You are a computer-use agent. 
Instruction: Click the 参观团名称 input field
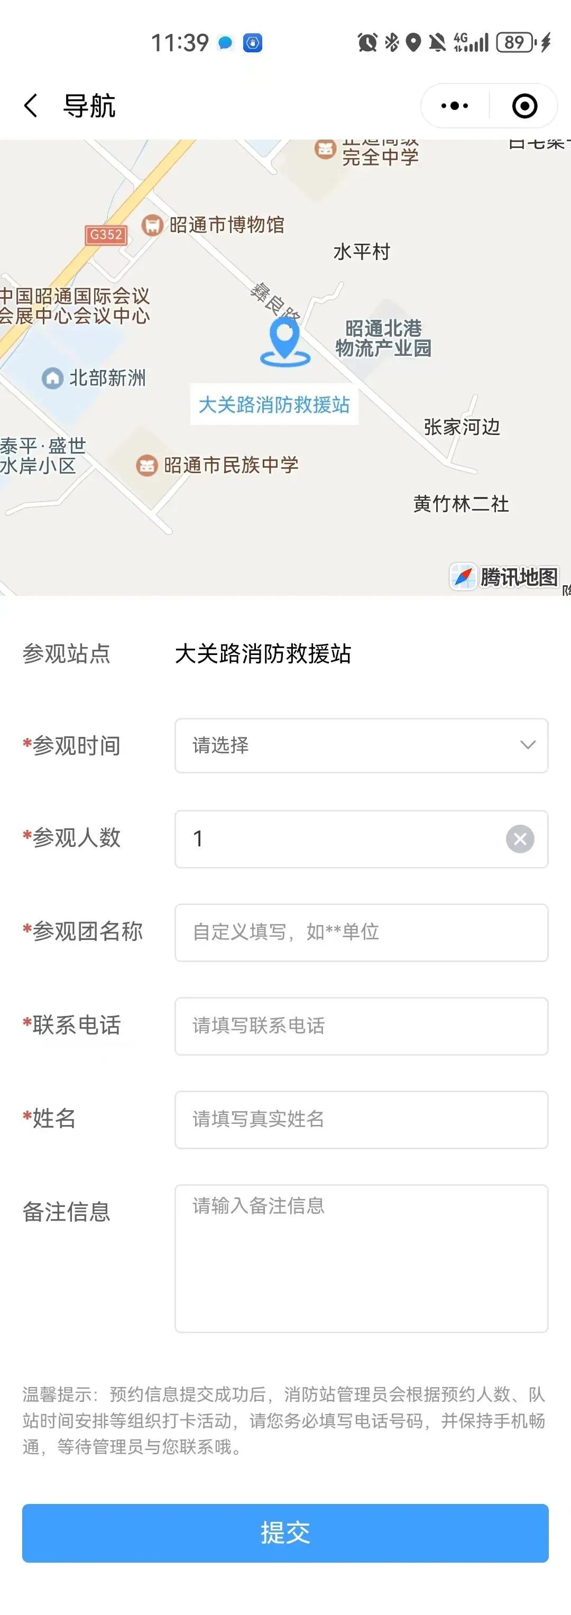coord(361,933)
